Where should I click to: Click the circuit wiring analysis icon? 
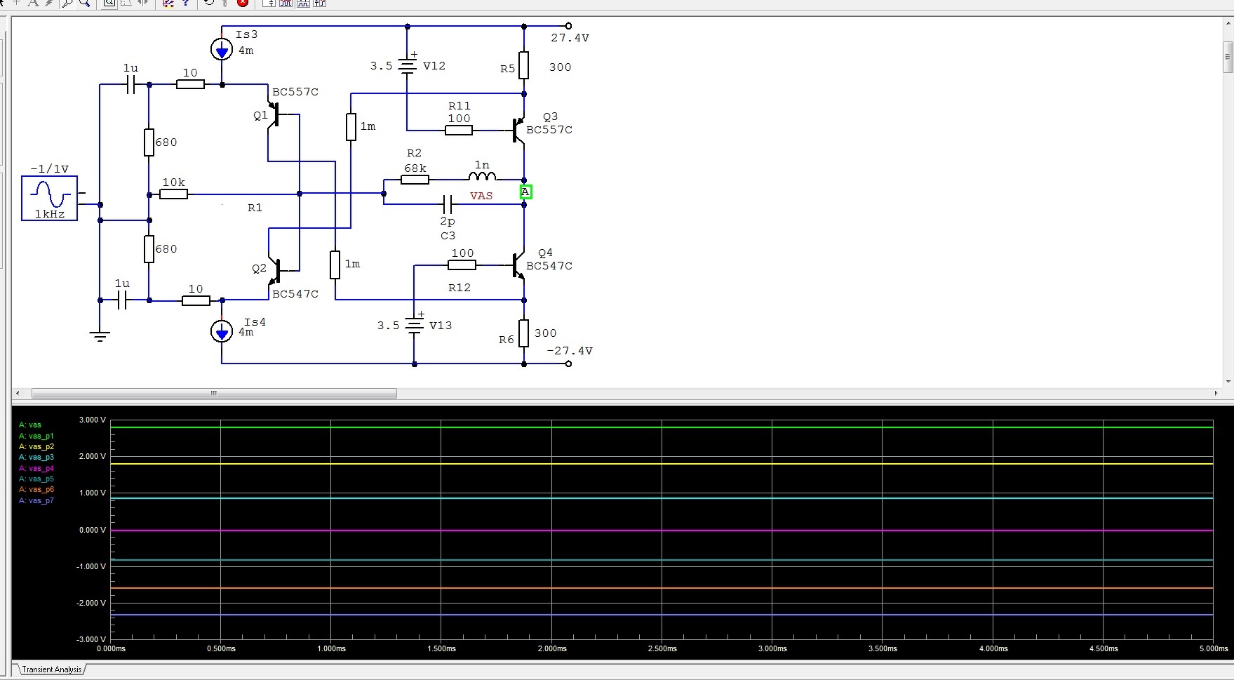click(x=168, y=3)
